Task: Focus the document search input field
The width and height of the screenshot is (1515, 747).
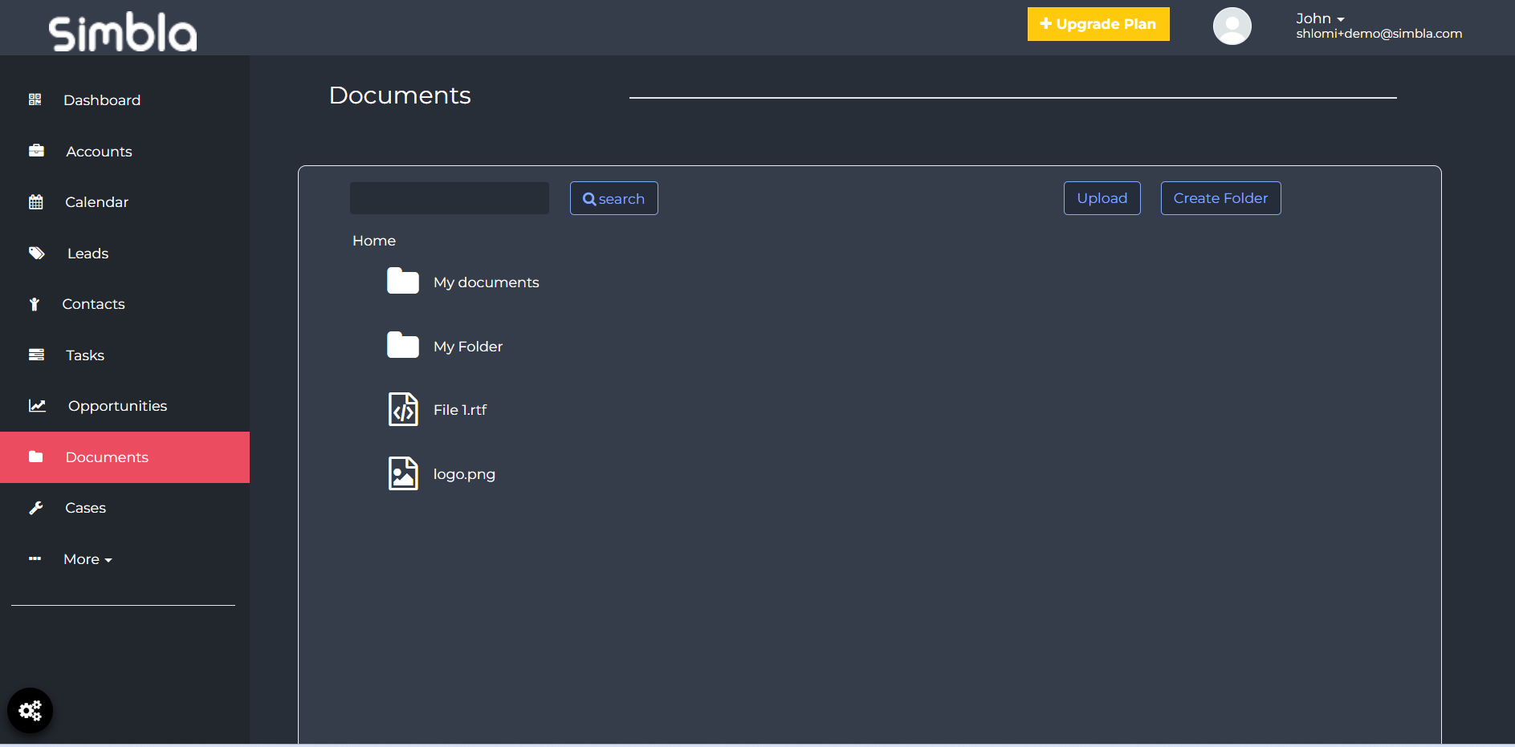Action: click(450, 198)
